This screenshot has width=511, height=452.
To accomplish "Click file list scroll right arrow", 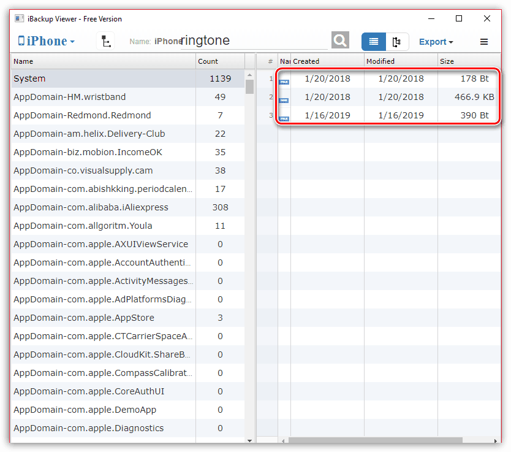I will tap(496, 440).
